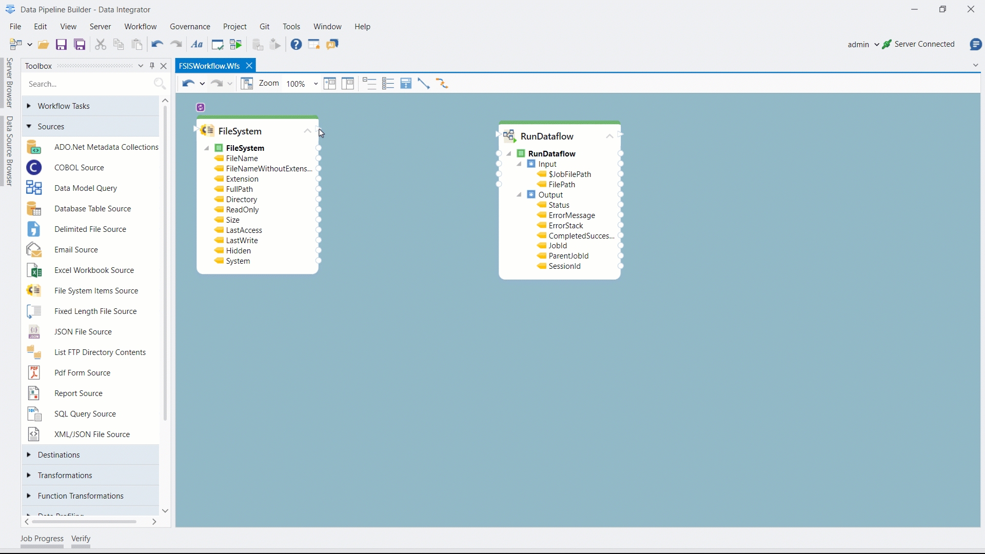Click the Save All icon
Viewport: 985px width, 554px height.
click(80, 45)
